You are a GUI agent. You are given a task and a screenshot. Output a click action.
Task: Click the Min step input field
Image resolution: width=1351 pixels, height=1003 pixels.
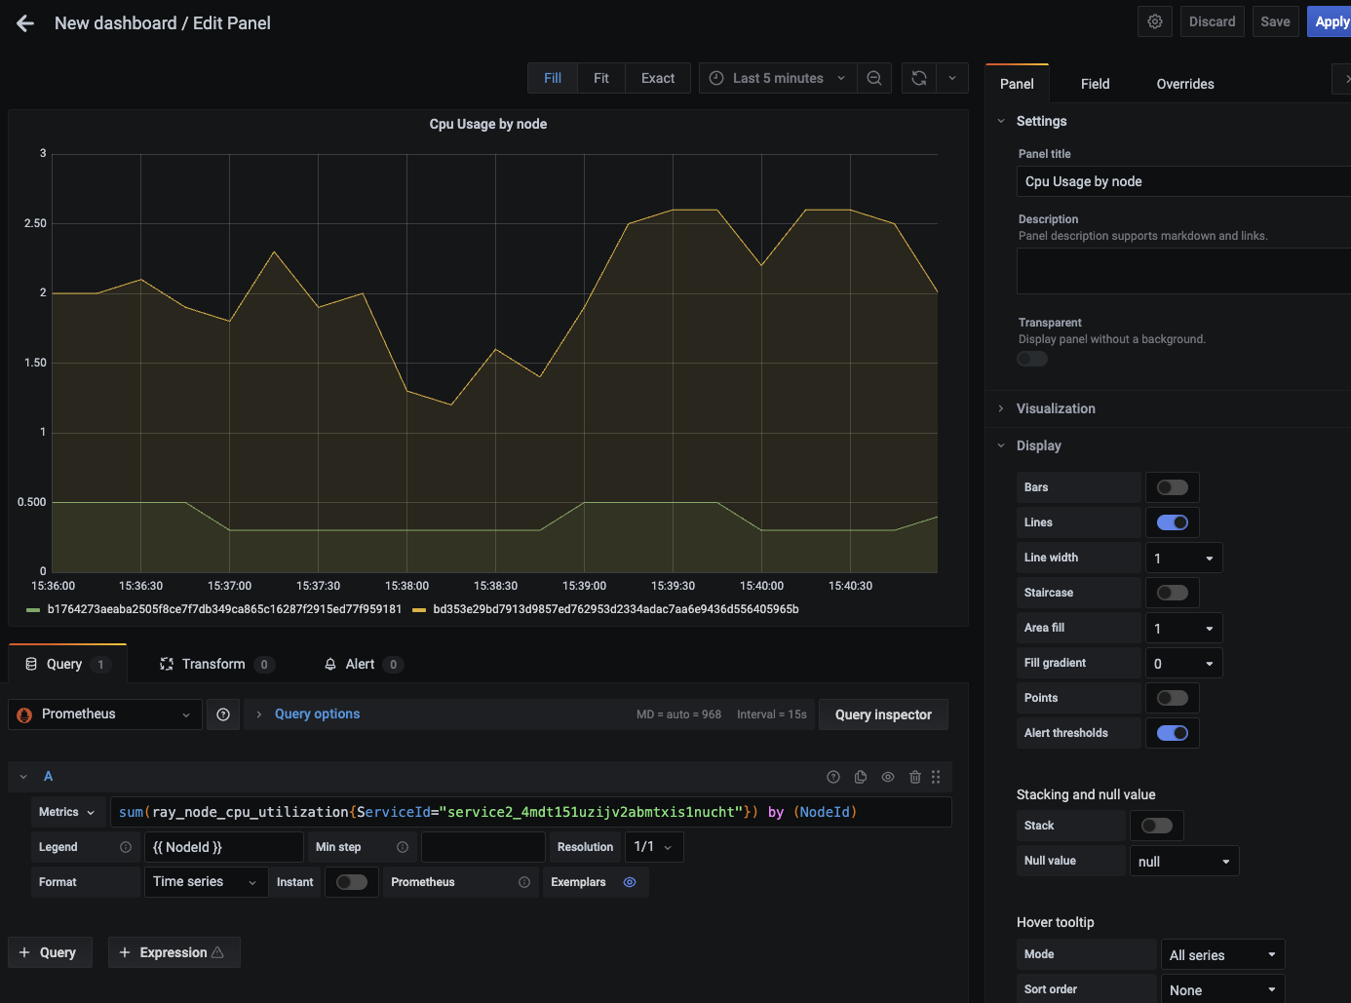pos(482,847)
